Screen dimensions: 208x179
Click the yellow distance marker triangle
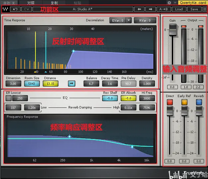[x=35, y=72]
